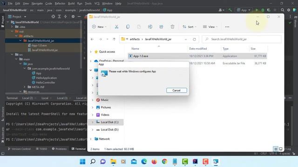Open Project panel options gear

tap(73, 17)
